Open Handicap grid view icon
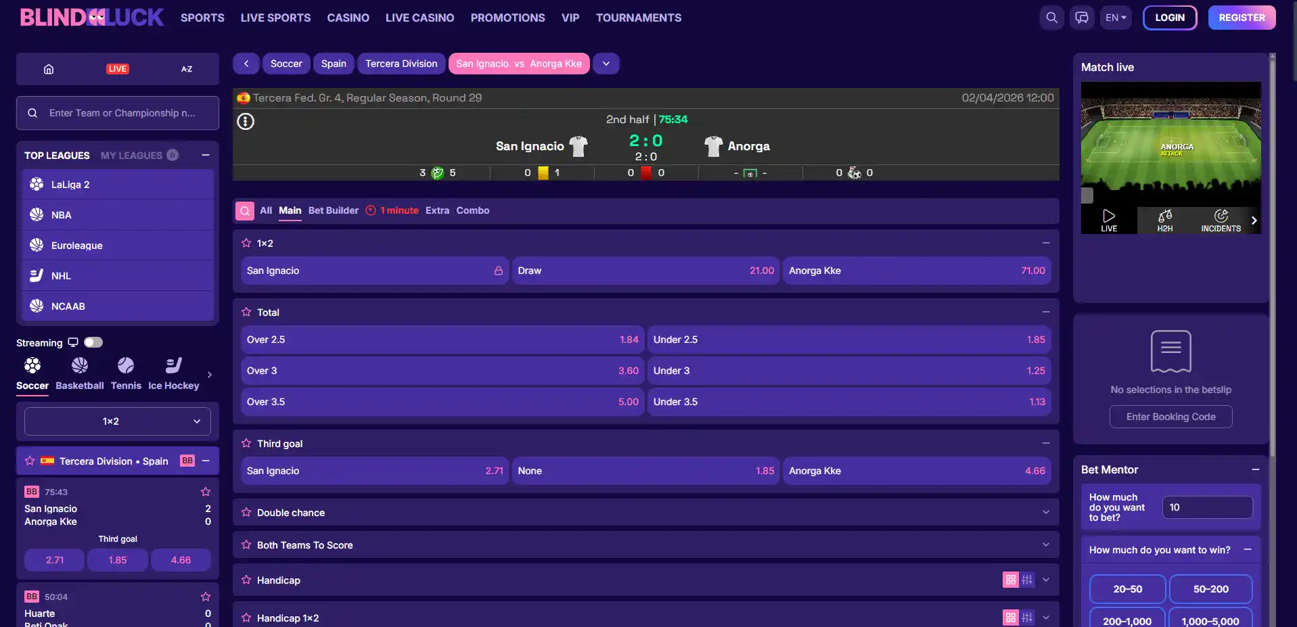 [1011, 580]
